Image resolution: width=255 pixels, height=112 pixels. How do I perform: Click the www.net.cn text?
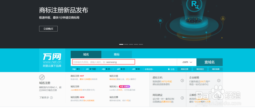coord(52,62)
